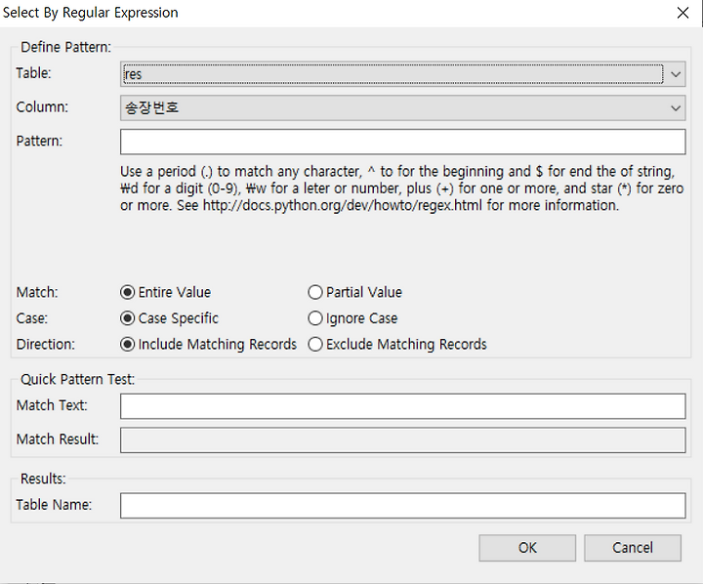Viewport: 703px width, 584px height.
Task: Click the Results group label
Action: point(43,479)
